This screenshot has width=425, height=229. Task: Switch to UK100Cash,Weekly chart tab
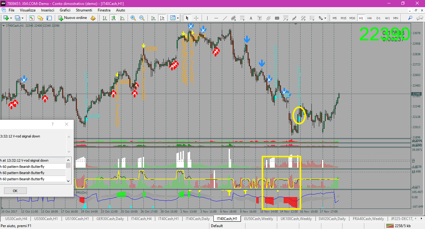click(x=296, y=219)
